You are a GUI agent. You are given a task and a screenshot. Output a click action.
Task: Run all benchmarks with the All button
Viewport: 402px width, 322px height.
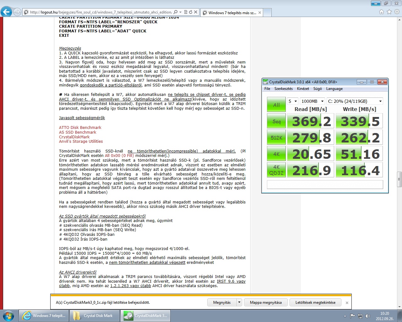276,105
